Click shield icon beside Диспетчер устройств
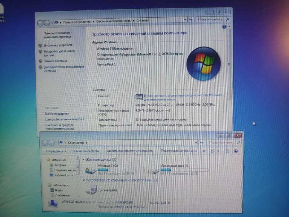289x217 pixels. (x=40, y=45)
